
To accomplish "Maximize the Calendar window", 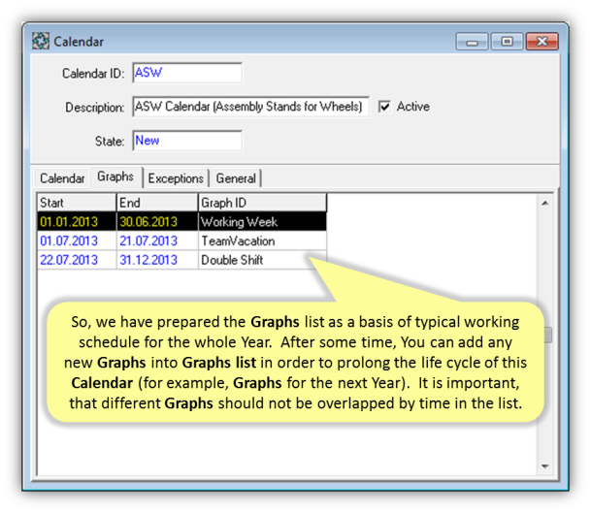I will (x=507, y=42).
